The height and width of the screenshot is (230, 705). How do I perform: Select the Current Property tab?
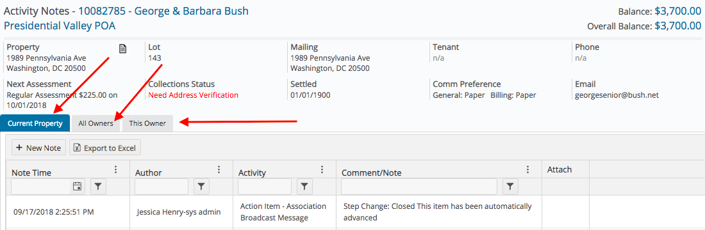(x=35, y=123)
